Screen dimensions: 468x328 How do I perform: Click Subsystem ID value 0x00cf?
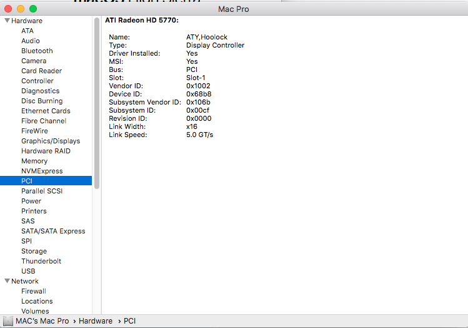click(197, 110)
